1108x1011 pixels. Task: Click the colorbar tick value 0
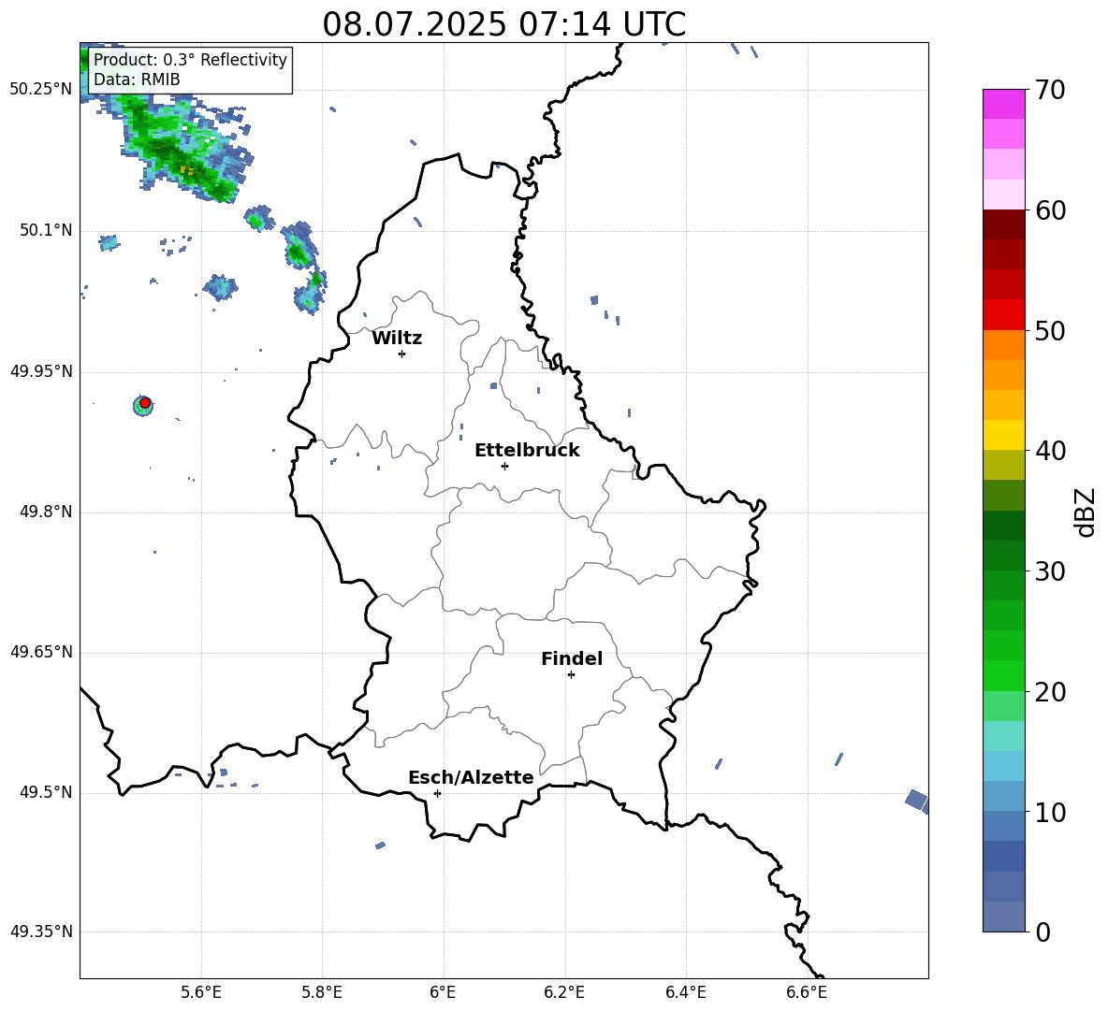1042,932
